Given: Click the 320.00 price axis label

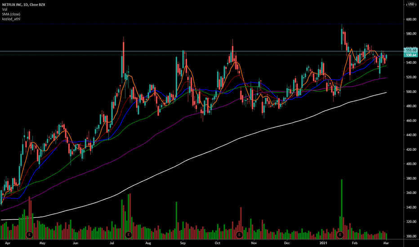Looking at the screenshot, I should 411,222.
